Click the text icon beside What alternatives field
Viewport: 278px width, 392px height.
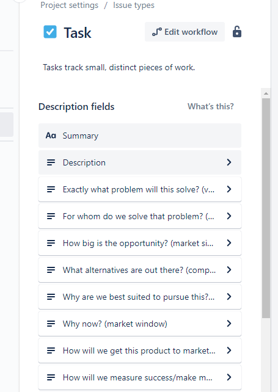pos(51,270)
